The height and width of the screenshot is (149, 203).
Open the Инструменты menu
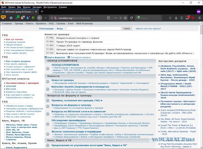click(x=50, y=7)
